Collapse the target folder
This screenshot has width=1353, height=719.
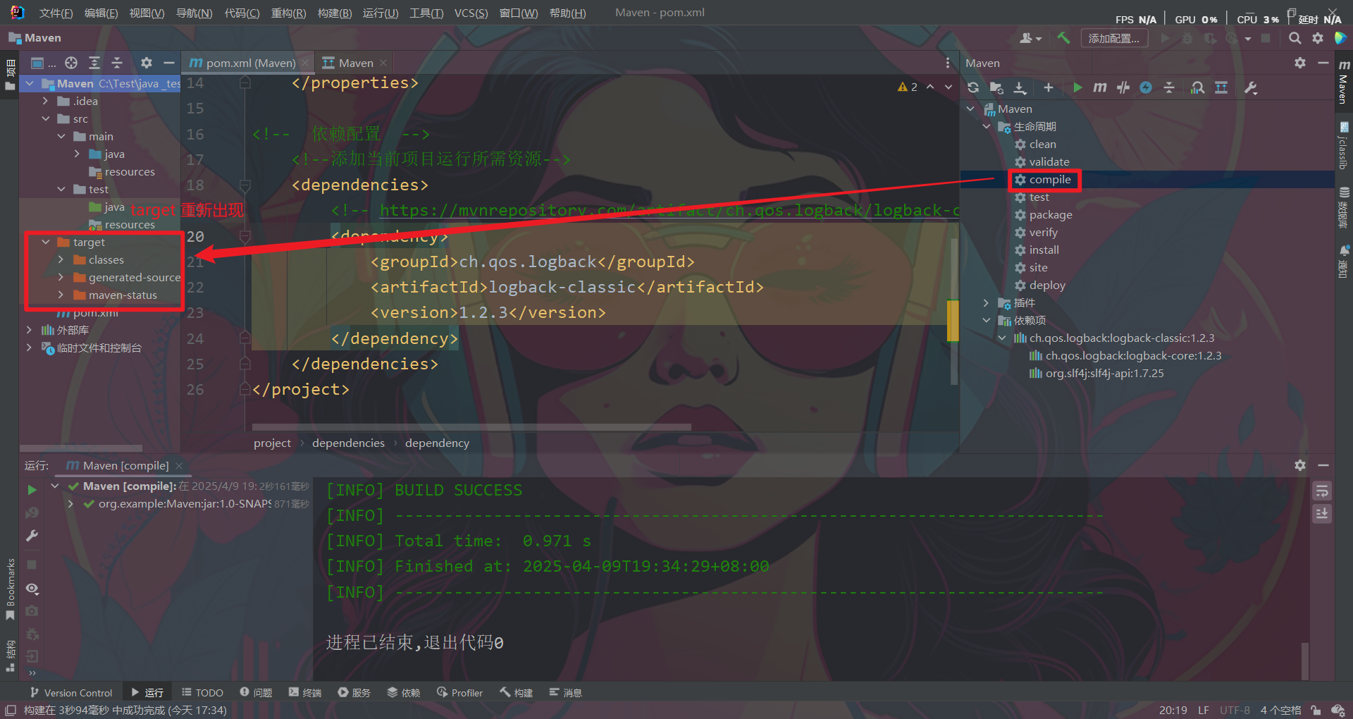click(46, 242)
